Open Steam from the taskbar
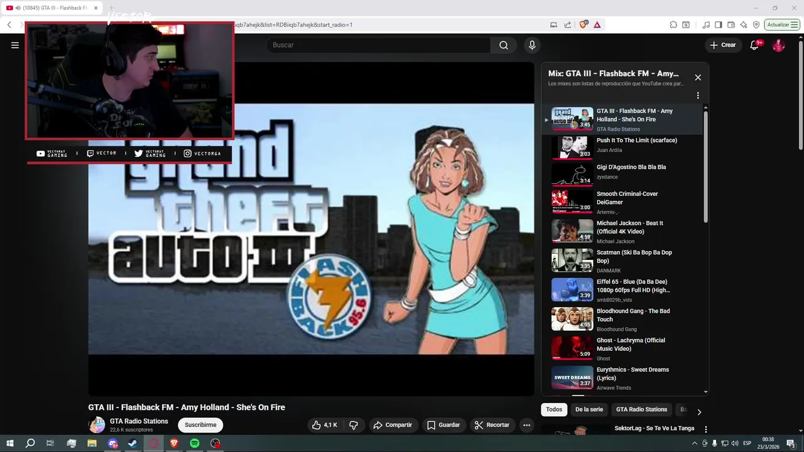Screen dimensions: 804x452 (x=133, y=443)
